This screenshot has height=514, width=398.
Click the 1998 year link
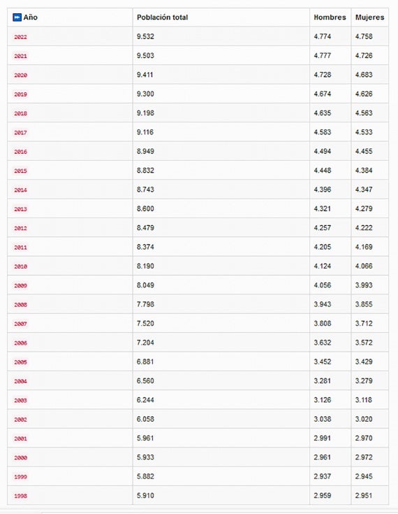coord(20,496)
